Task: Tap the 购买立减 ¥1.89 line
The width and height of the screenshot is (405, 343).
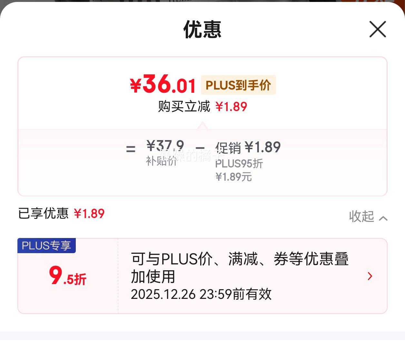Action: tap(202, 107)
